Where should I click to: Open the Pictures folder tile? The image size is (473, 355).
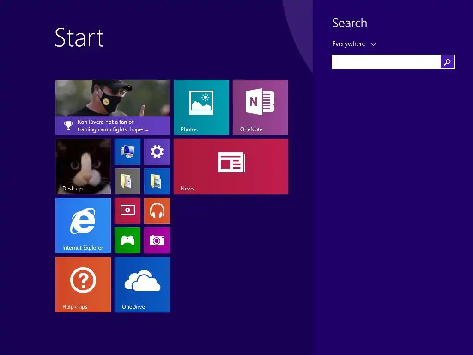(157, 181)
